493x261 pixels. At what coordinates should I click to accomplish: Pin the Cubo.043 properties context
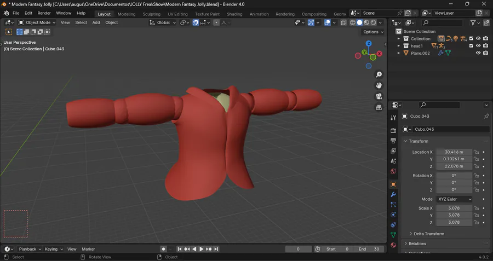486,116
